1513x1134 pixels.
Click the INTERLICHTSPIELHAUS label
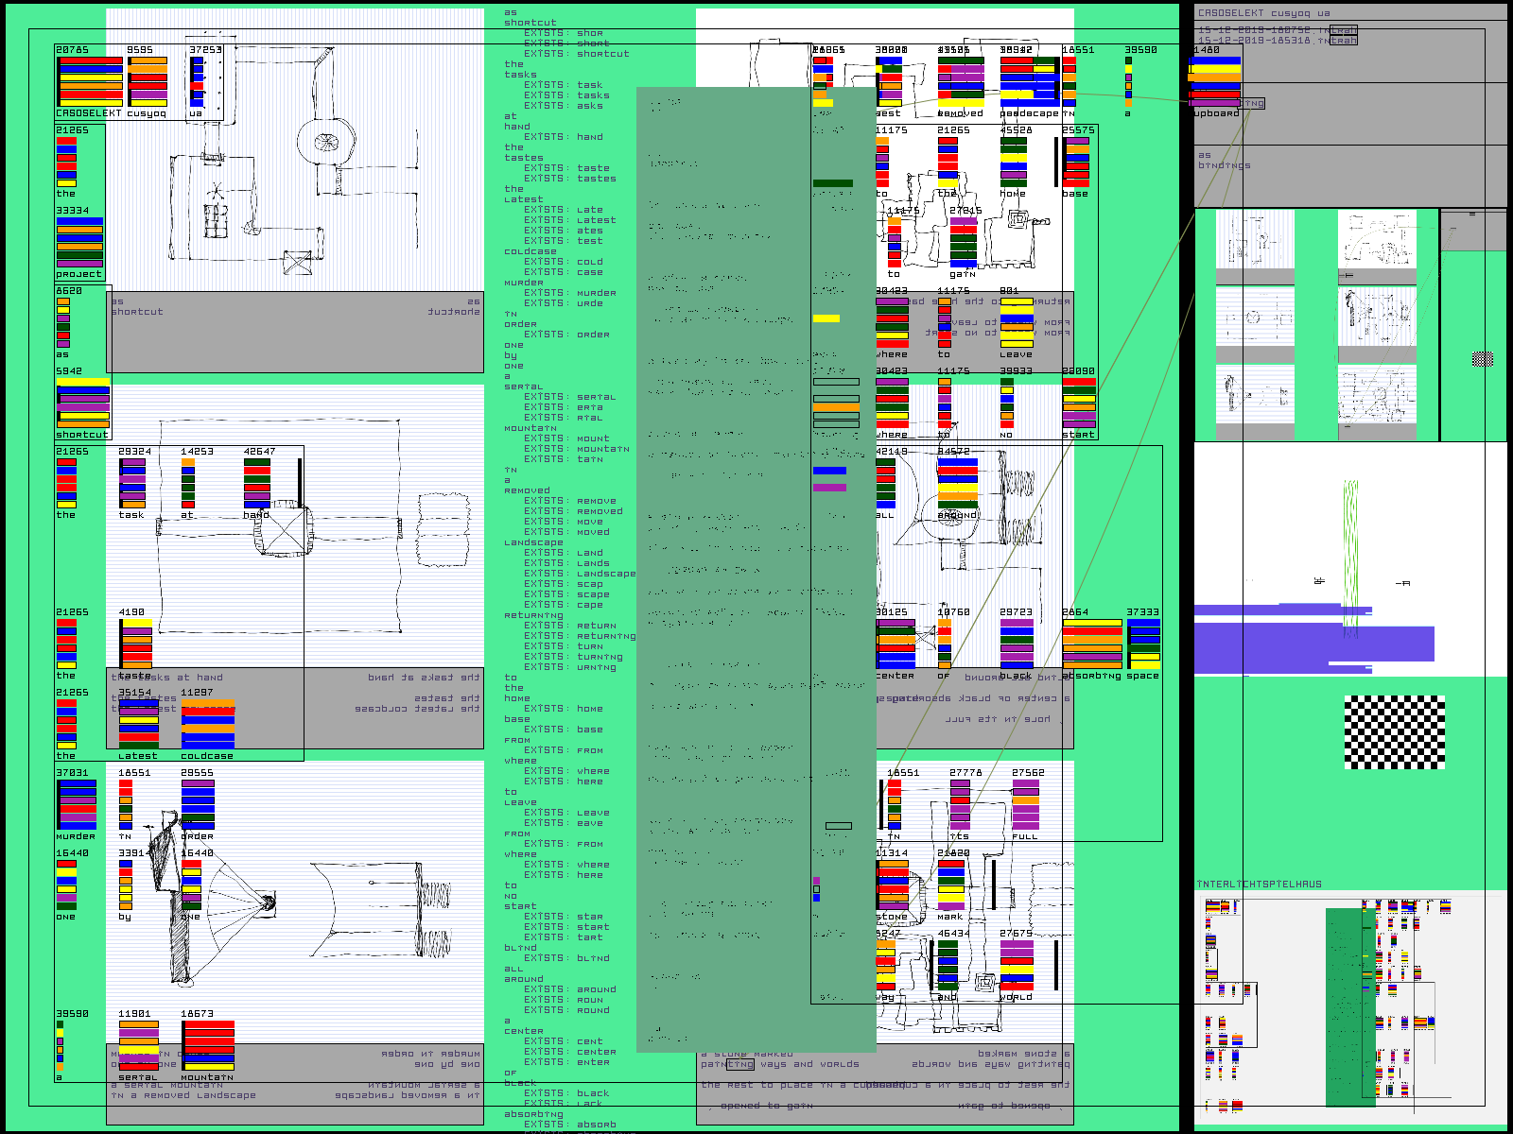click(1259, 885)
